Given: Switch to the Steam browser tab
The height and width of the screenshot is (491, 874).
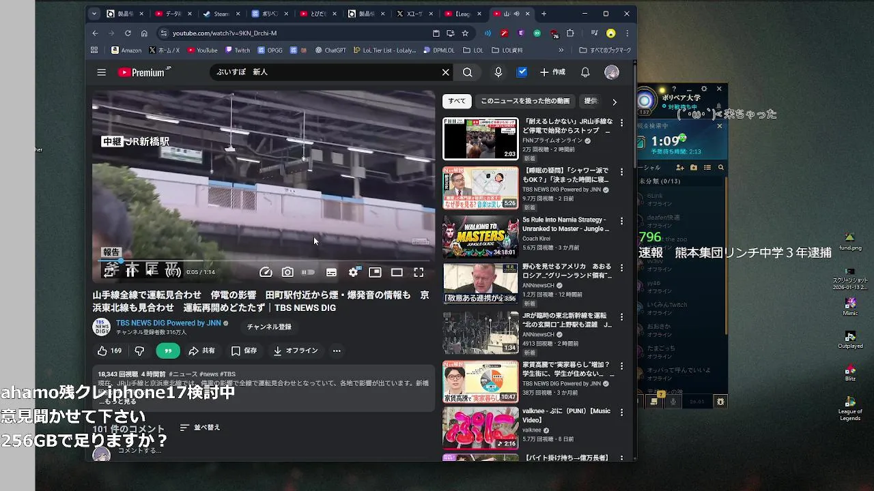Looking at the screenshot, I should click(x=220, y=14).
